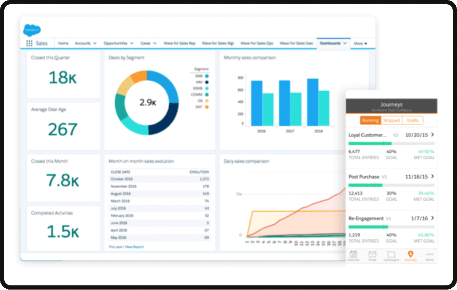Click the CLOSE DATE column header

(x=120, y=172)
